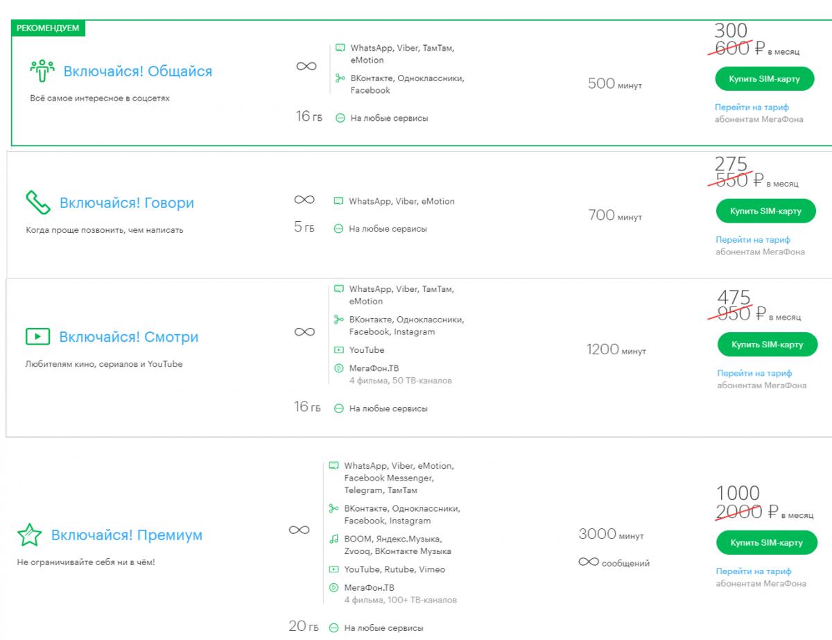Viewport: 832px width, 640px height.
Task: Click the phone handset icon for Говори tariff
Action: click(x=37, y=202)
